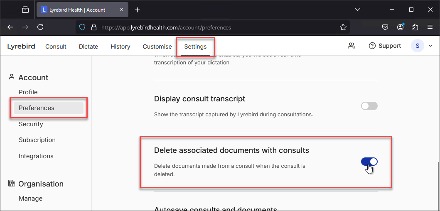
Task: Click the Delete associated documents with consults heading
Action: [231, 150]
